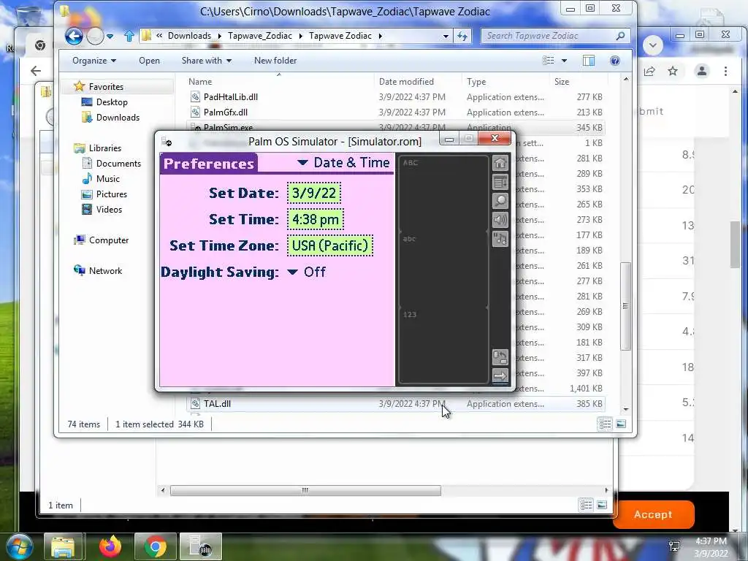The image size is (748, 561).
Task: Tap the speaker volume icon in simulator
Action: [500, 220]
